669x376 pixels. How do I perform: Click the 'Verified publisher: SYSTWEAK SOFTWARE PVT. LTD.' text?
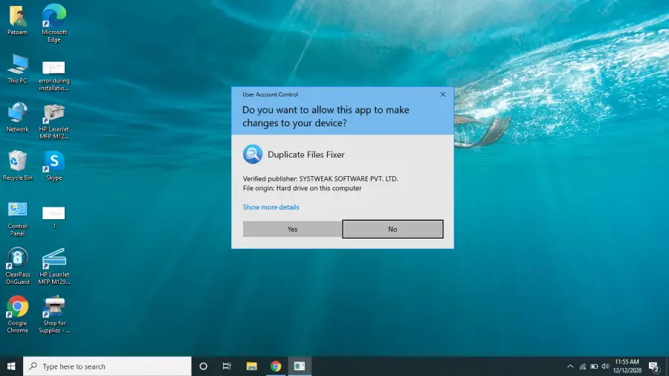click(x=320, y=178)
